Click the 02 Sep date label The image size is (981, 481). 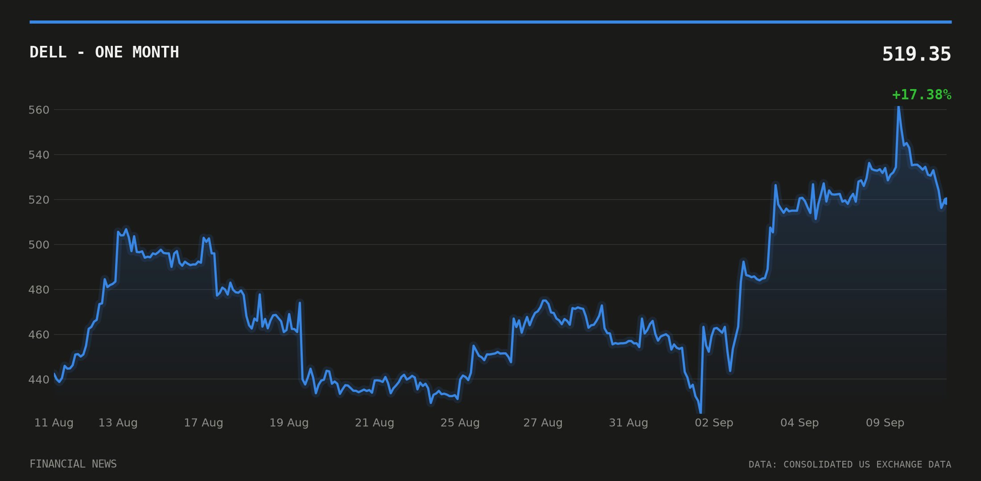coord(714,423)
